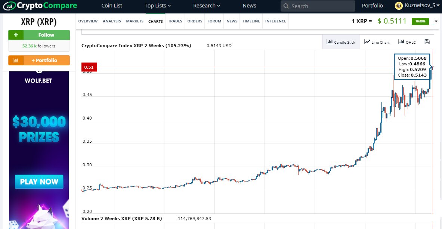The width and height of the screenshot is (442, 229).
Task: Open the Forum tab
Action: (x=214, y=21)
